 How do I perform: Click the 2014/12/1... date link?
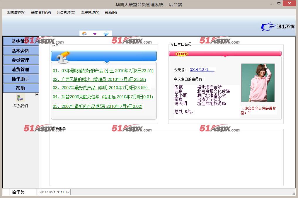coord(202,70)
